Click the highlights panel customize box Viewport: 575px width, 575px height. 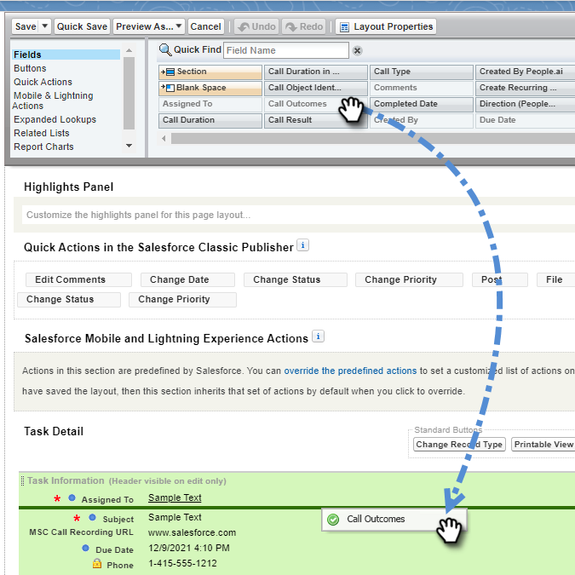point(298,215)
